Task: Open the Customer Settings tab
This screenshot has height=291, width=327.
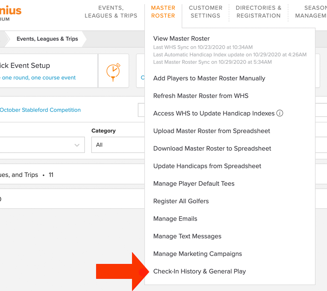Action: (205, 12)
